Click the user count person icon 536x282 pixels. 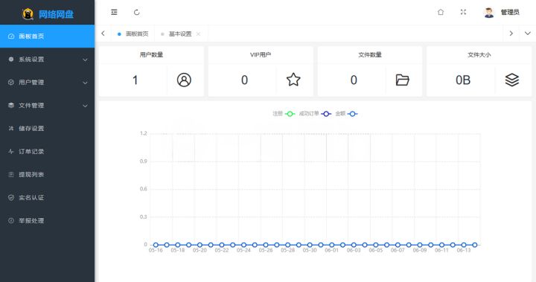point(184,80)
